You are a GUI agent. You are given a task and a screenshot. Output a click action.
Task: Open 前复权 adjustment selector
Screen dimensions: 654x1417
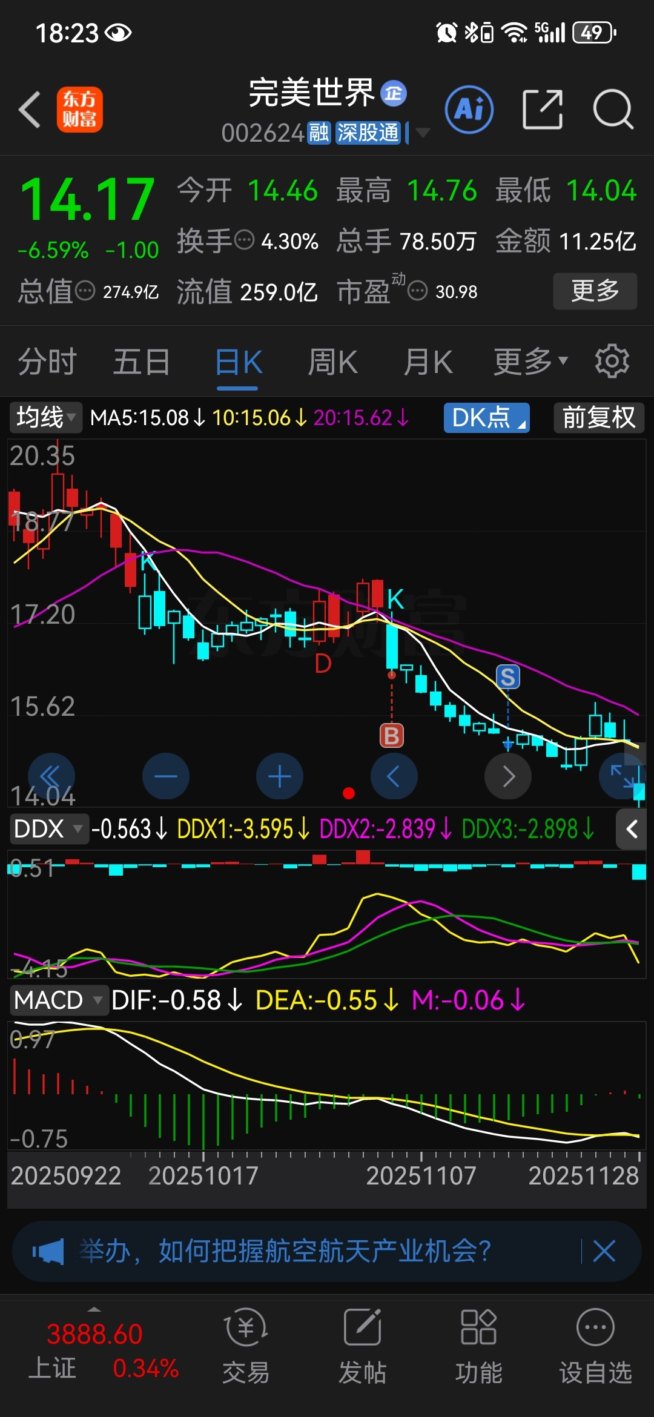point(599,418)
